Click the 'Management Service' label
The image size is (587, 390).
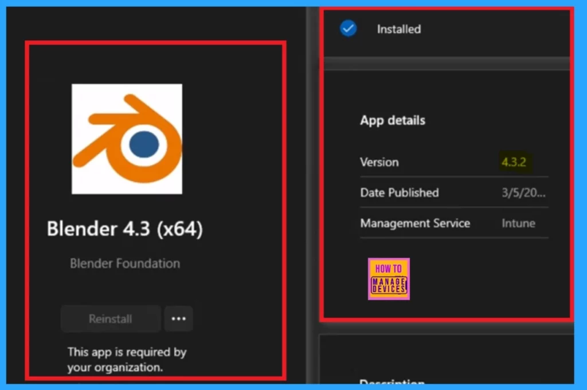(415, 223)
